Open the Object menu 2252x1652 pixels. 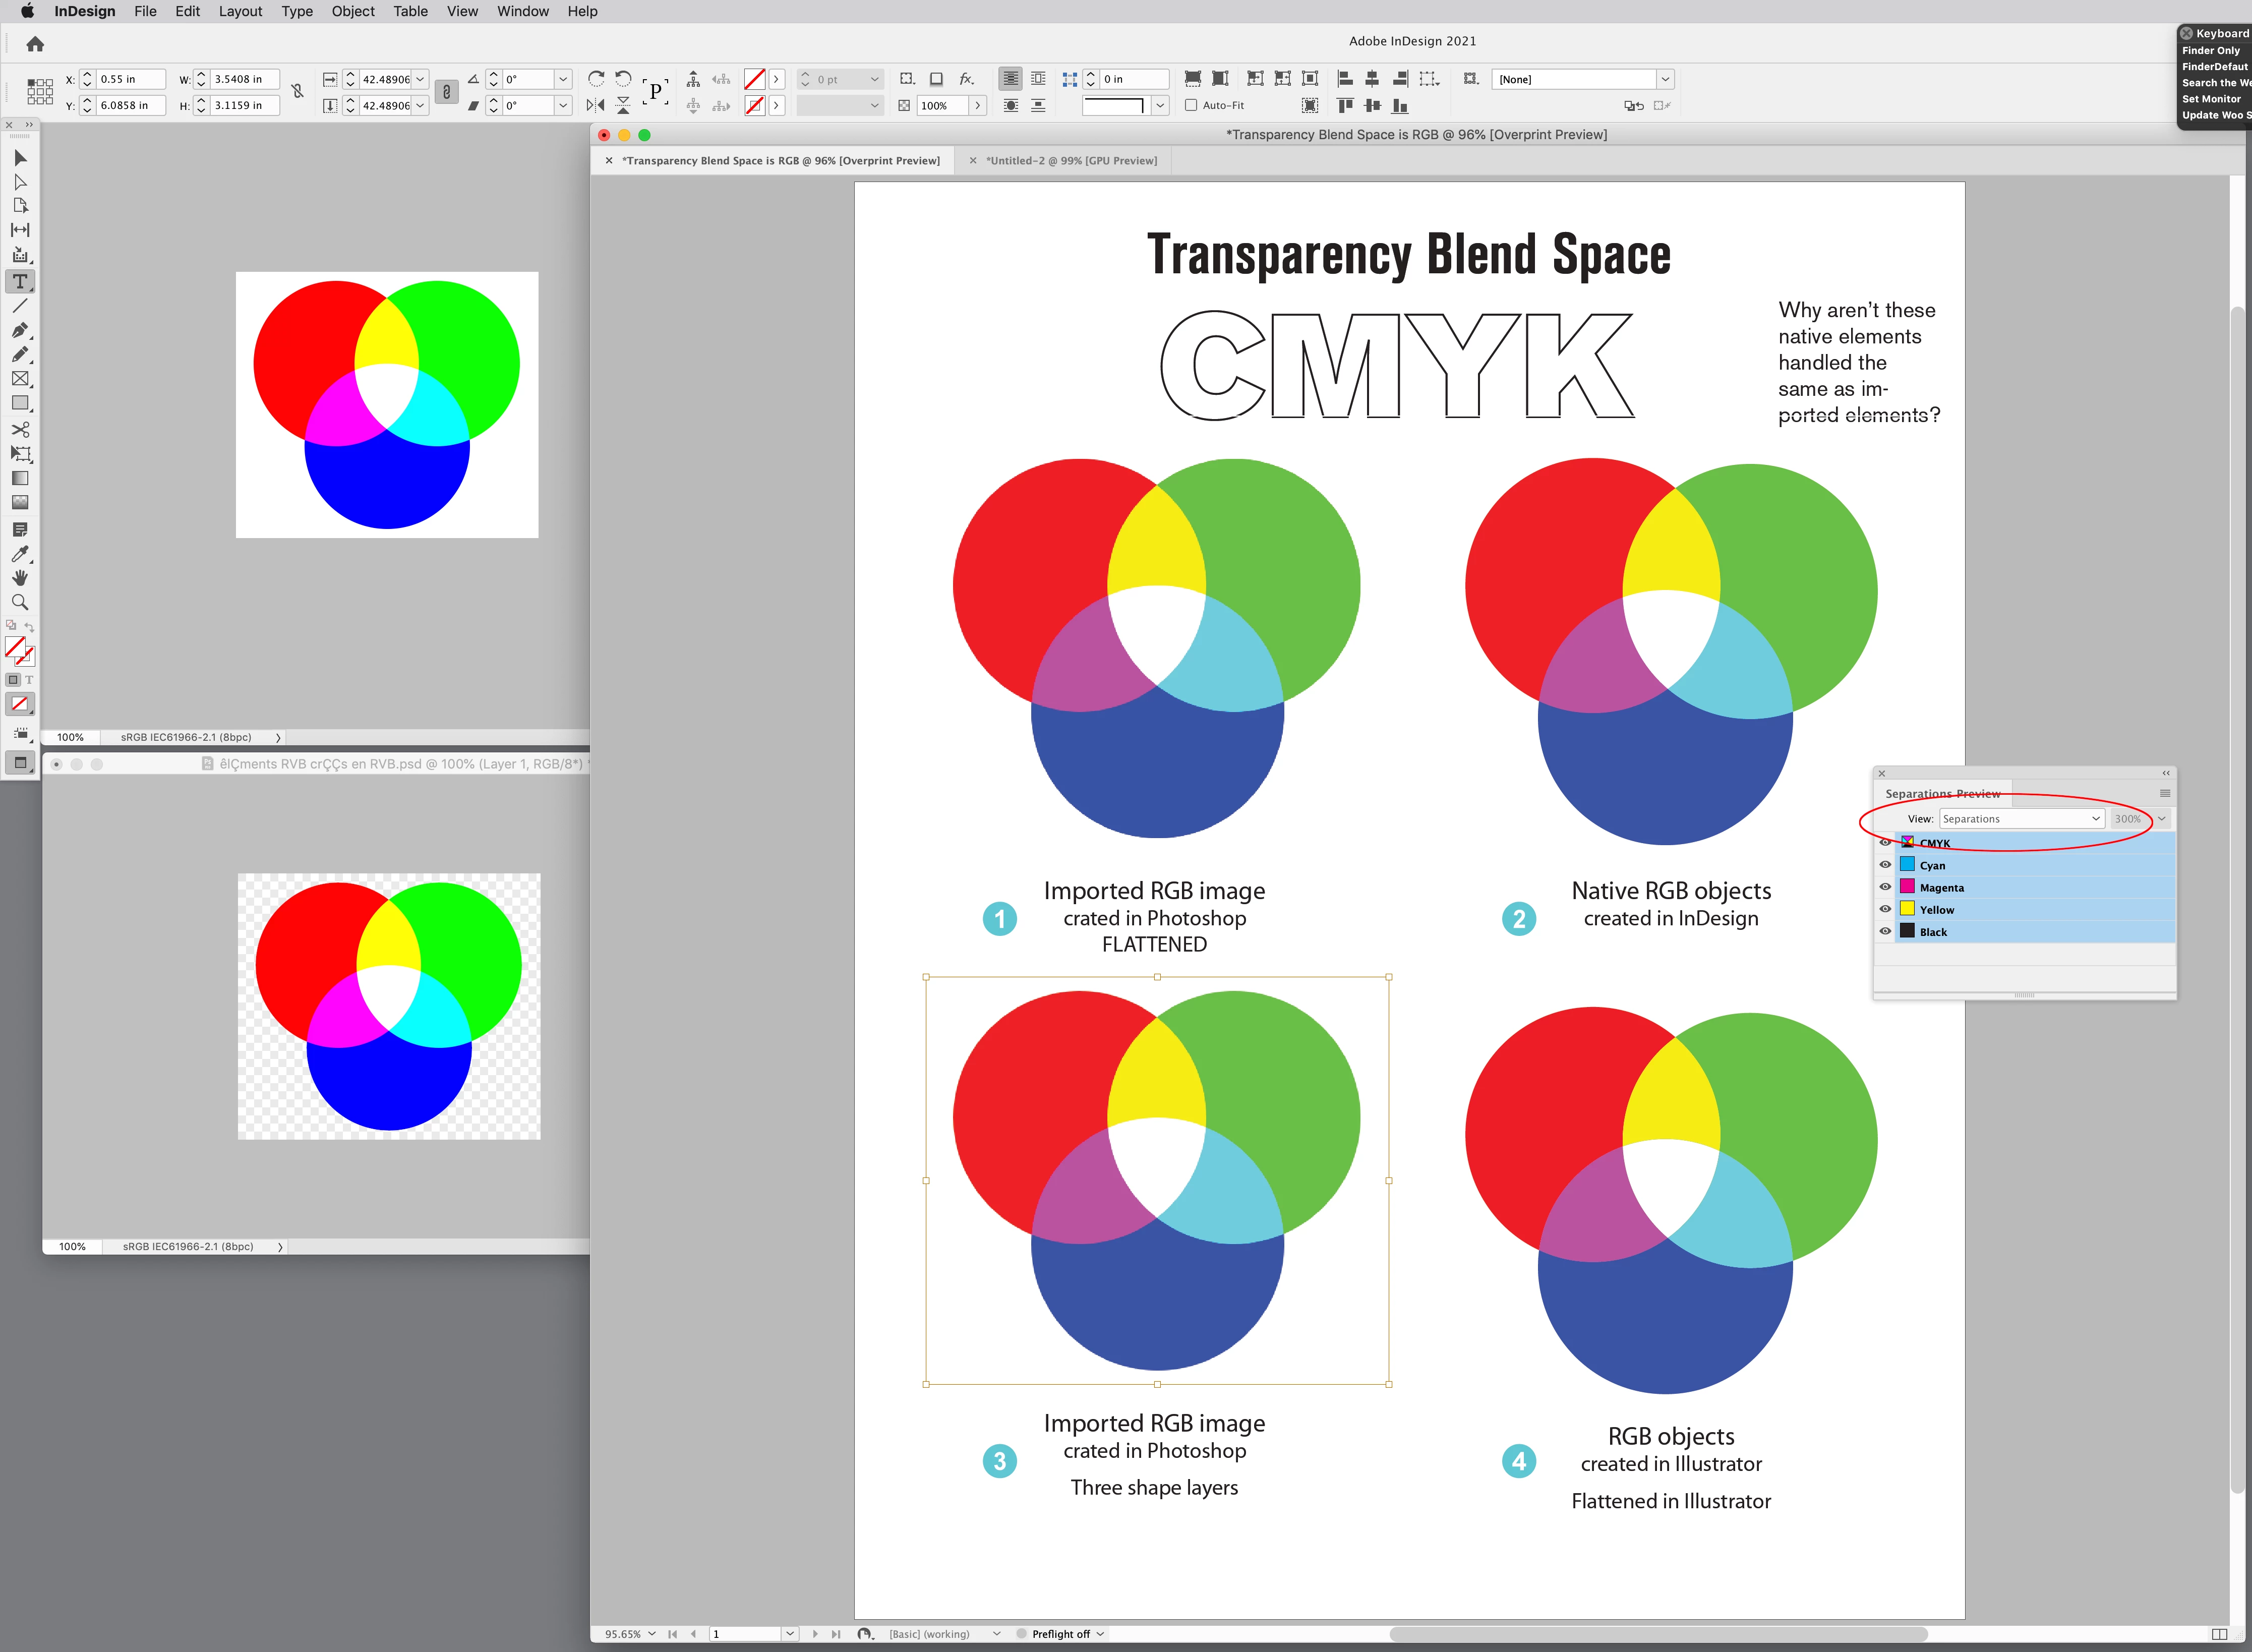pos(352,11)
